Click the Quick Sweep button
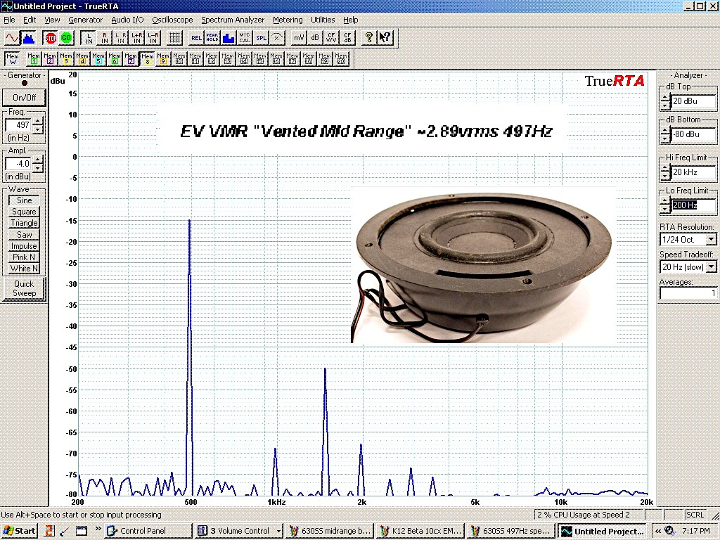720x540 pixels. [24, 288]
